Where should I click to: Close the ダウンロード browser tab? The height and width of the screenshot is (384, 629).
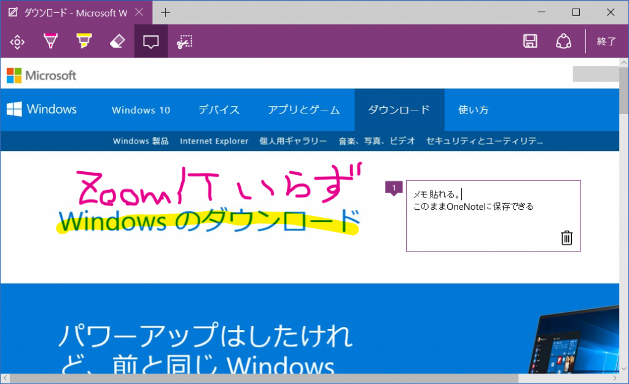tap(139, 12)
